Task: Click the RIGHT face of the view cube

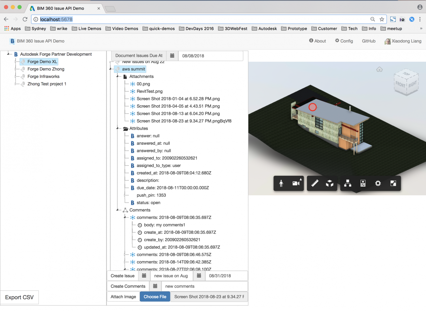Action: (x=413, y=85)
